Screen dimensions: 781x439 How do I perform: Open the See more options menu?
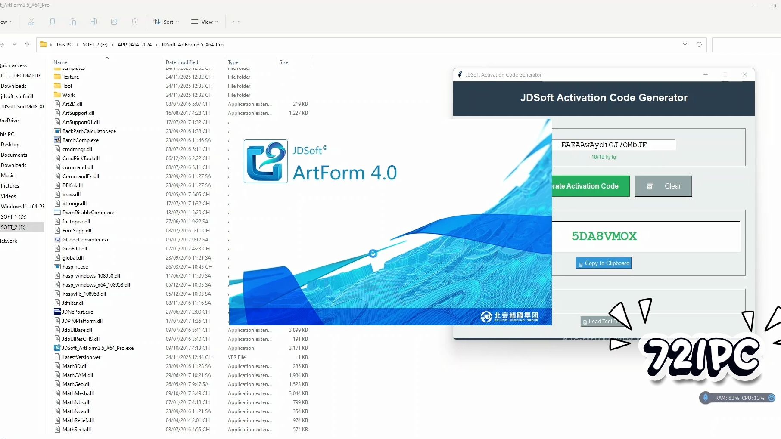(x=236, y=22)
